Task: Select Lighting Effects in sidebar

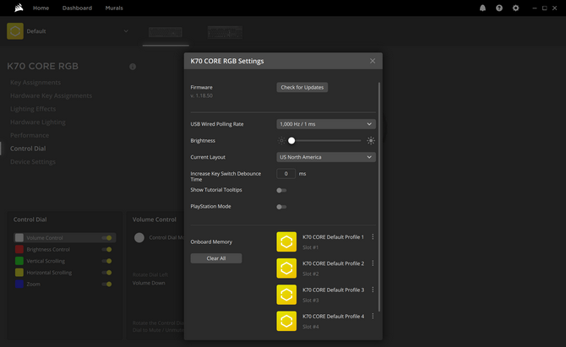Action: [33, 109]
